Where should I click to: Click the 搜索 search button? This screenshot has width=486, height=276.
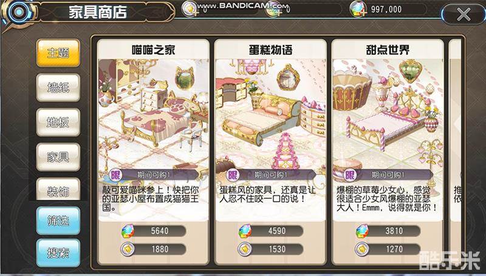(x=58, y=253)
